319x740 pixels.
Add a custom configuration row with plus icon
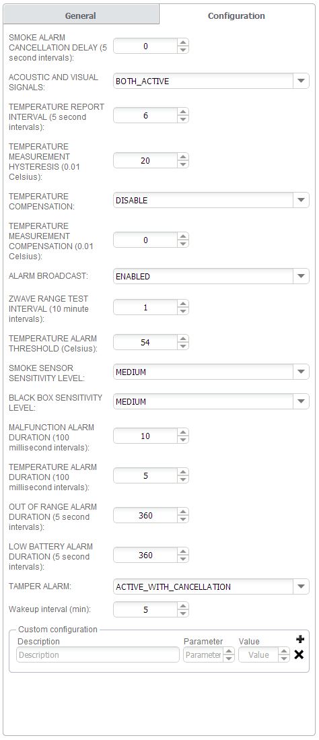click(299, 640)
